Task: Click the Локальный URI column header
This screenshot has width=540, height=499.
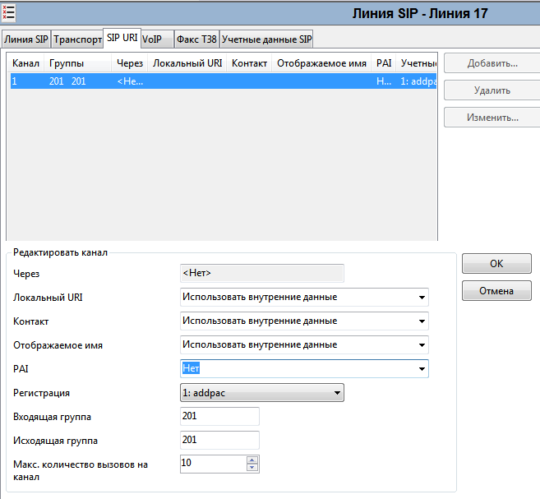Action: coord(187,63)
